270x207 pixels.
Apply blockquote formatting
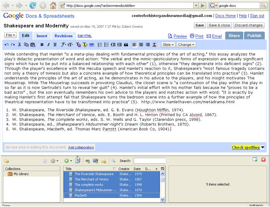tap(126, 45)
